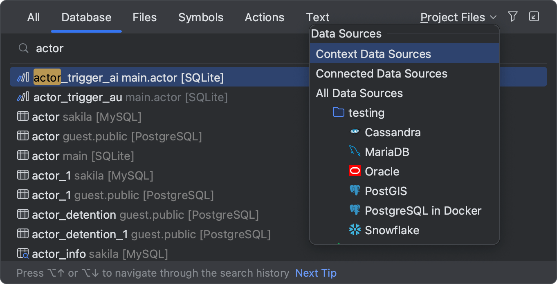Select the Snowflake data source icon

click(355, 230)
